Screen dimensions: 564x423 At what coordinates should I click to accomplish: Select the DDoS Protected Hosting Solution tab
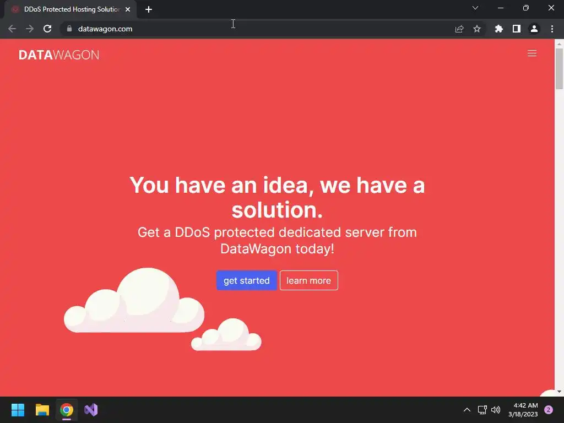[71, 9]
